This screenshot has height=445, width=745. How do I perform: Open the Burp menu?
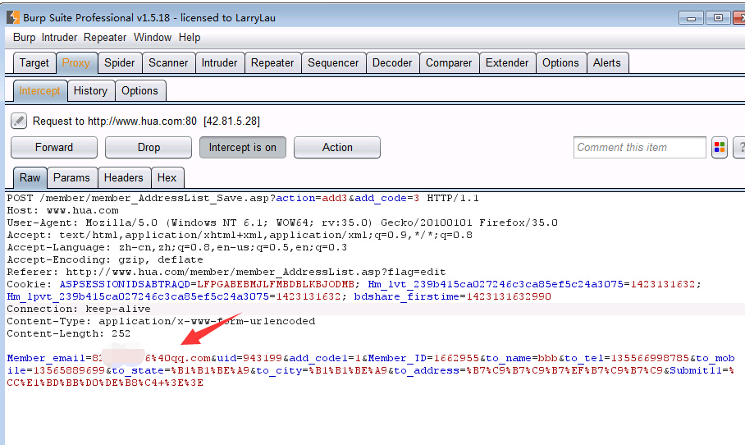pos(25,38)
